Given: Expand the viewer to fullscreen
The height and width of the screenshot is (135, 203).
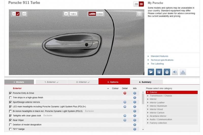Looking at the screenshot, I should [139, 14].
